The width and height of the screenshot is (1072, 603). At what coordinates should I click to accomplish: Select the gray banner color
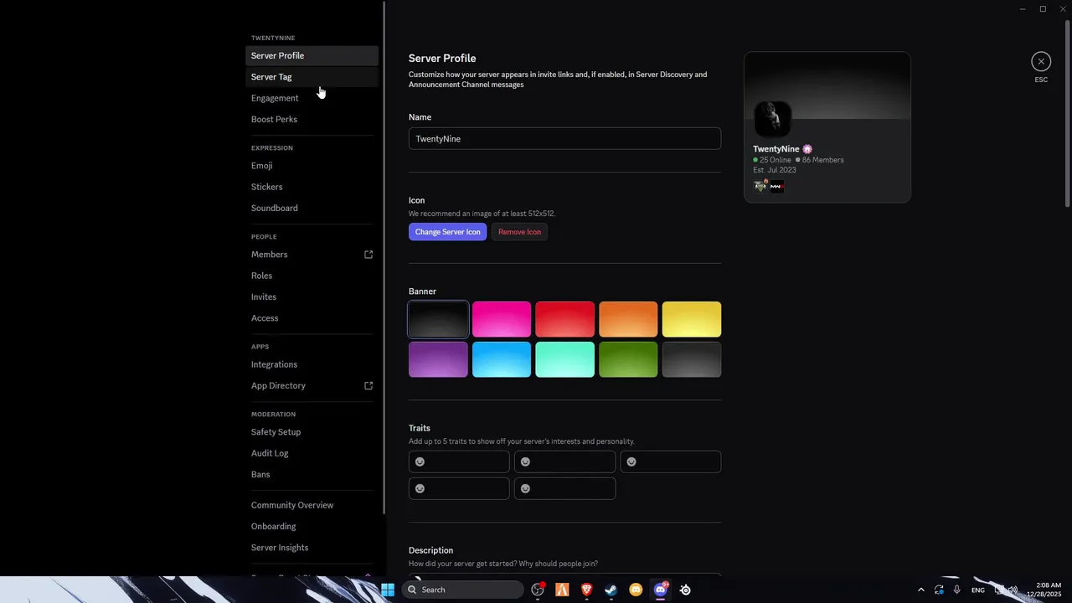[x=692, y=359]
